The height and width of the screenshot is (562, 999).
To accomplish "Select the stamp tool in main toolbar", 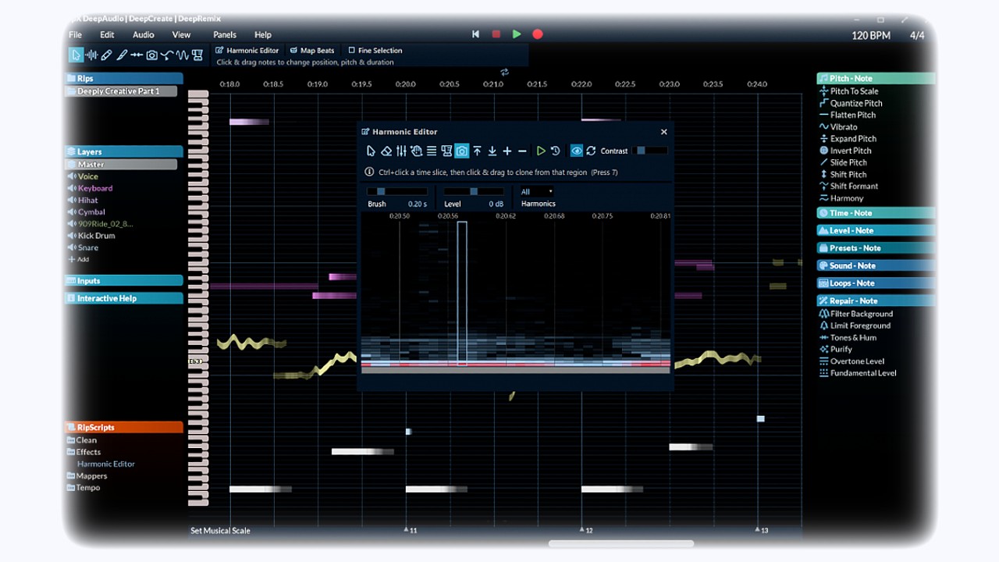I will click(197, 55).
